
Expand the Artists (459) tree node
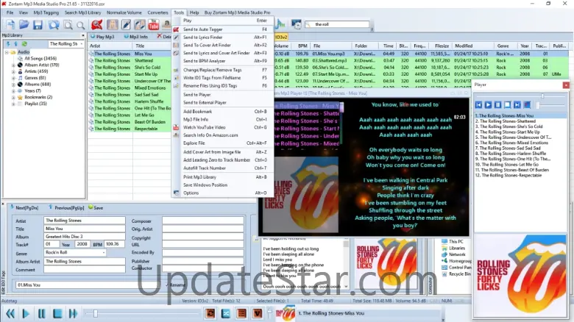[13, 72]
